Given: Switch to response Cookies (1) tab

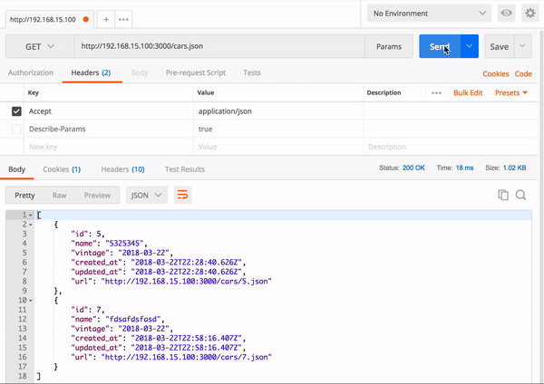Looking at the screenshot, I should tap(62, 169).
